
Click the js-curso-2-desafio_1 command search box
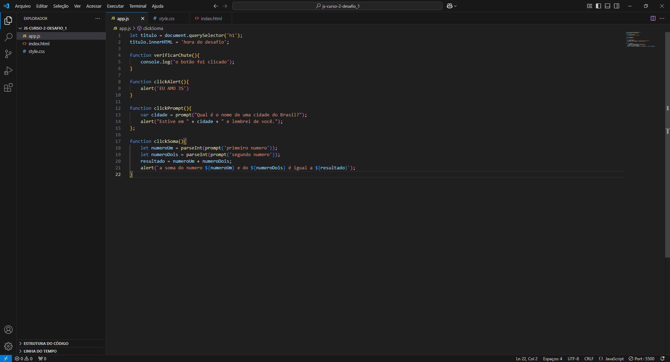coord(337,6)
